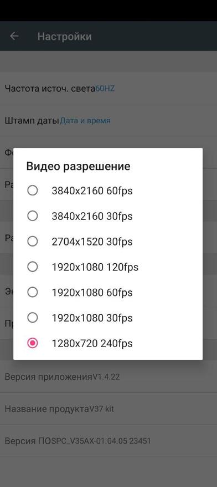Choose the 1280x720 240fps text label
Image resolution: width=217 pixels, height=487 pixels.
(x=92, y=344)
